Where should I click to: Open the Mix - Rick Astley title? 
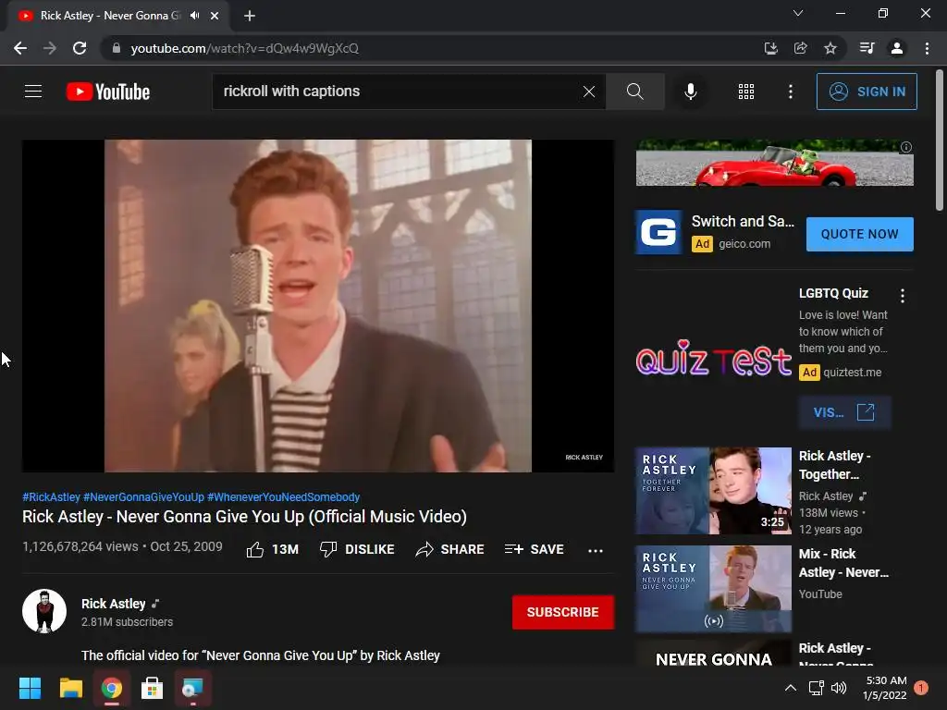point(843,563)
